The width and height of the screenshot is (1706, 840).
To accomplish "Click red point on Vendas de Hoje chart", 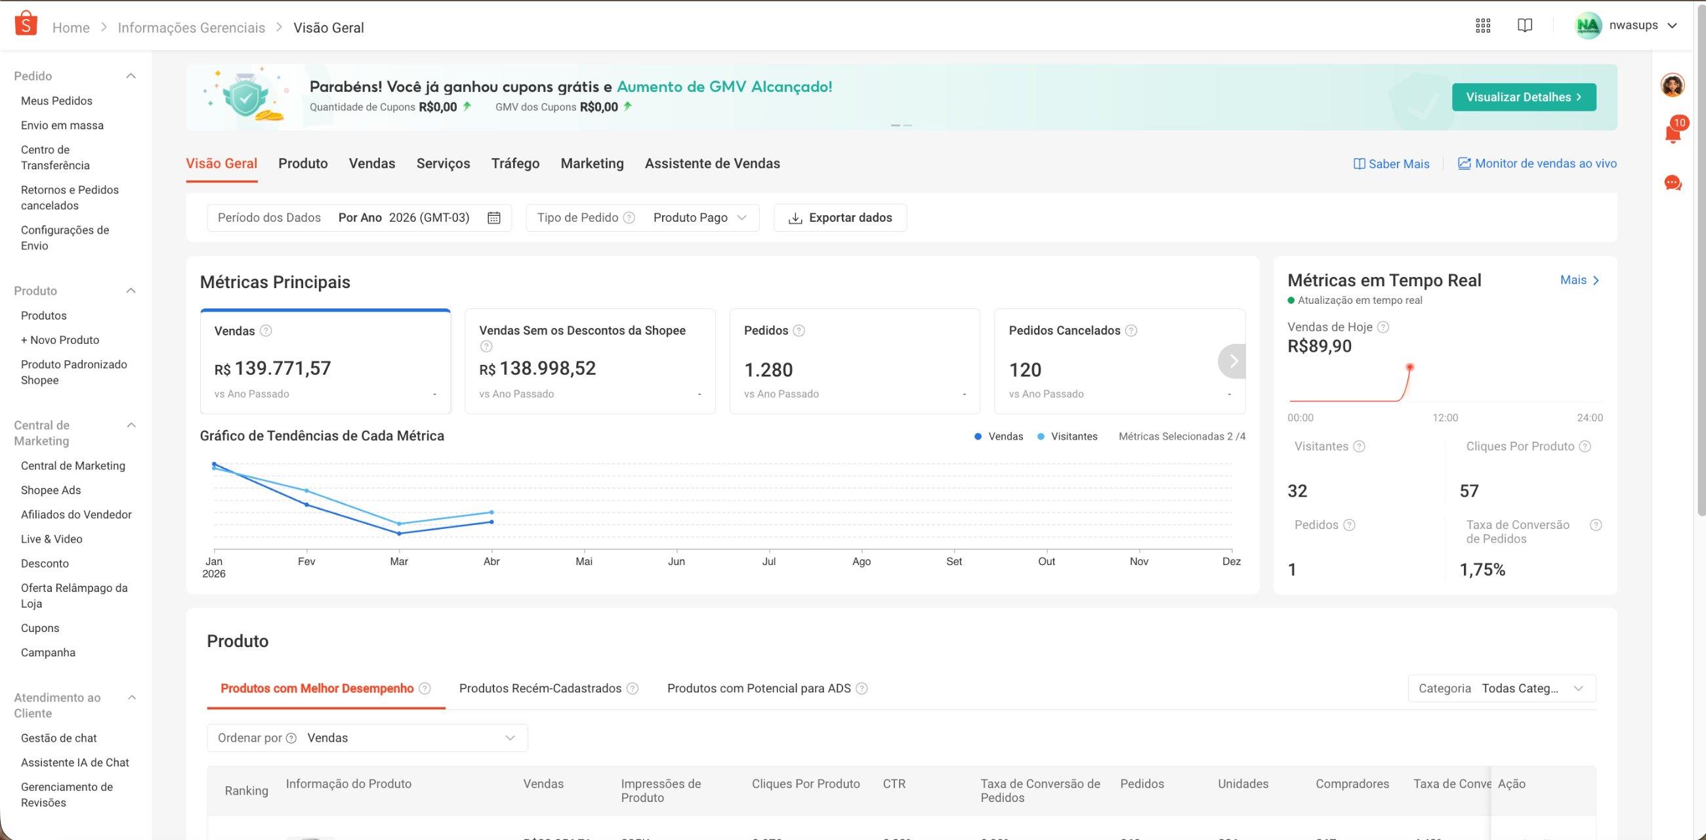I will (1410, 367).
